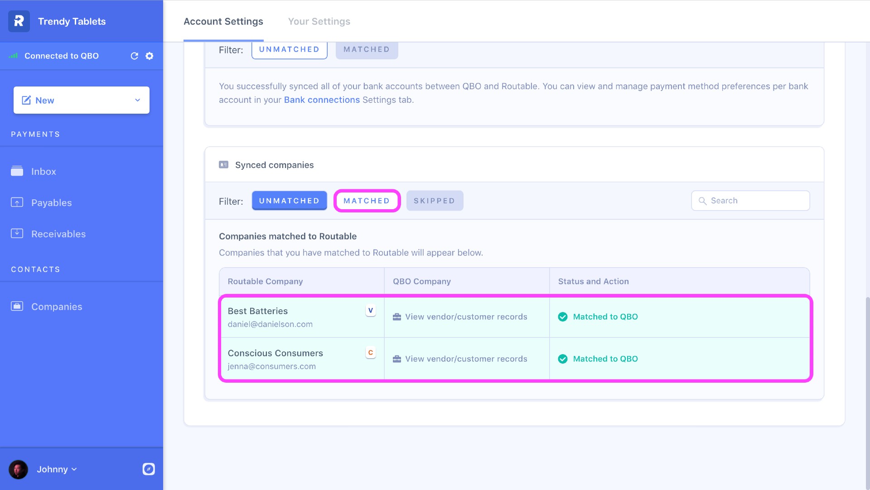Viewport: 870px width, 490px height.
Task: Click the companies Search field
Action: (757, 201)
